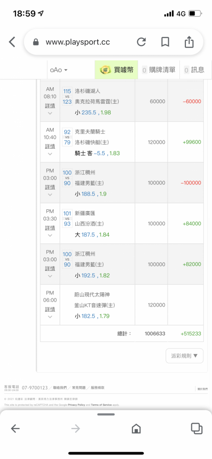Navigate back with bottom arrow icon
The image size is (212, 459).
tap(15, 429)
